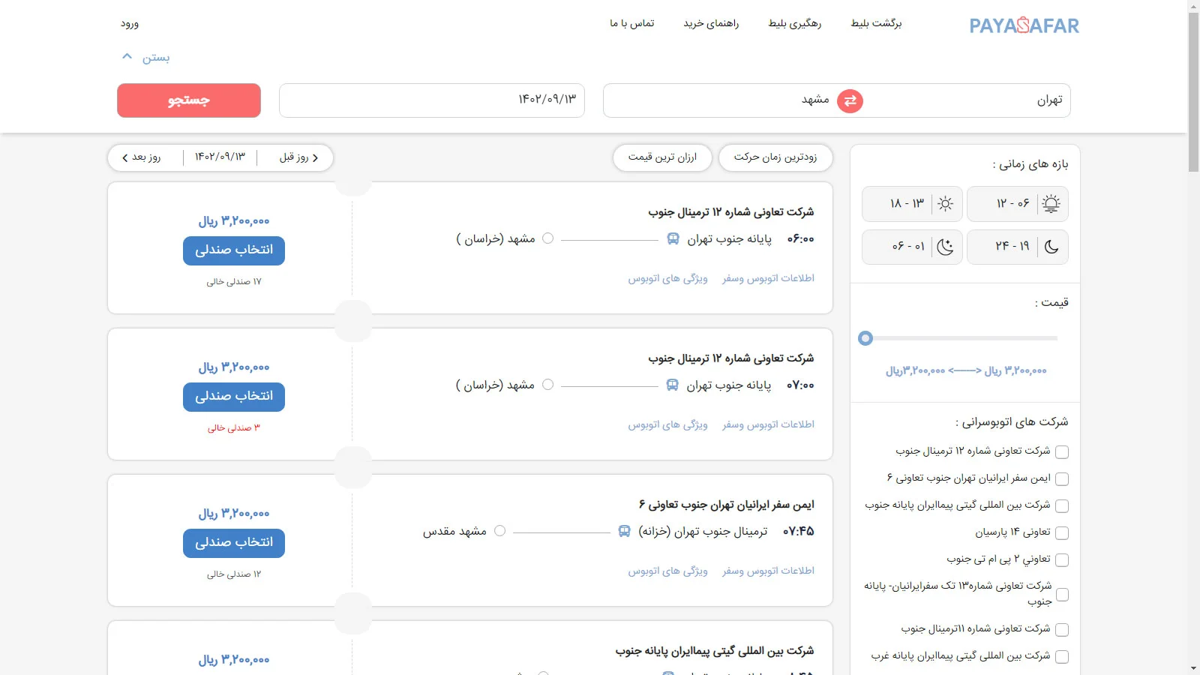Collapse search panel using the chevron next to بستن
Screen dimensions: 1200x675
click(127, 57)
